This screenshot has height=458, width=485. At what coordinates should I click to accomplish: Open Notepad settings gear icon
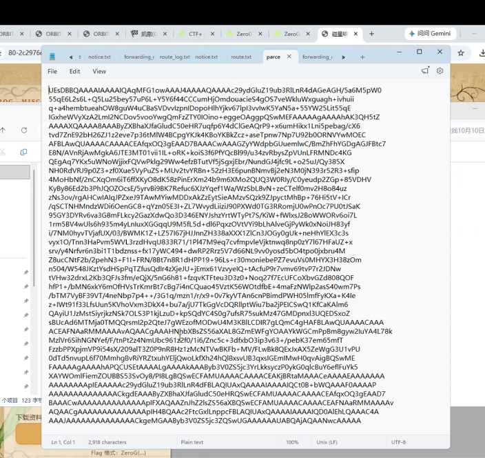(440, 71)
